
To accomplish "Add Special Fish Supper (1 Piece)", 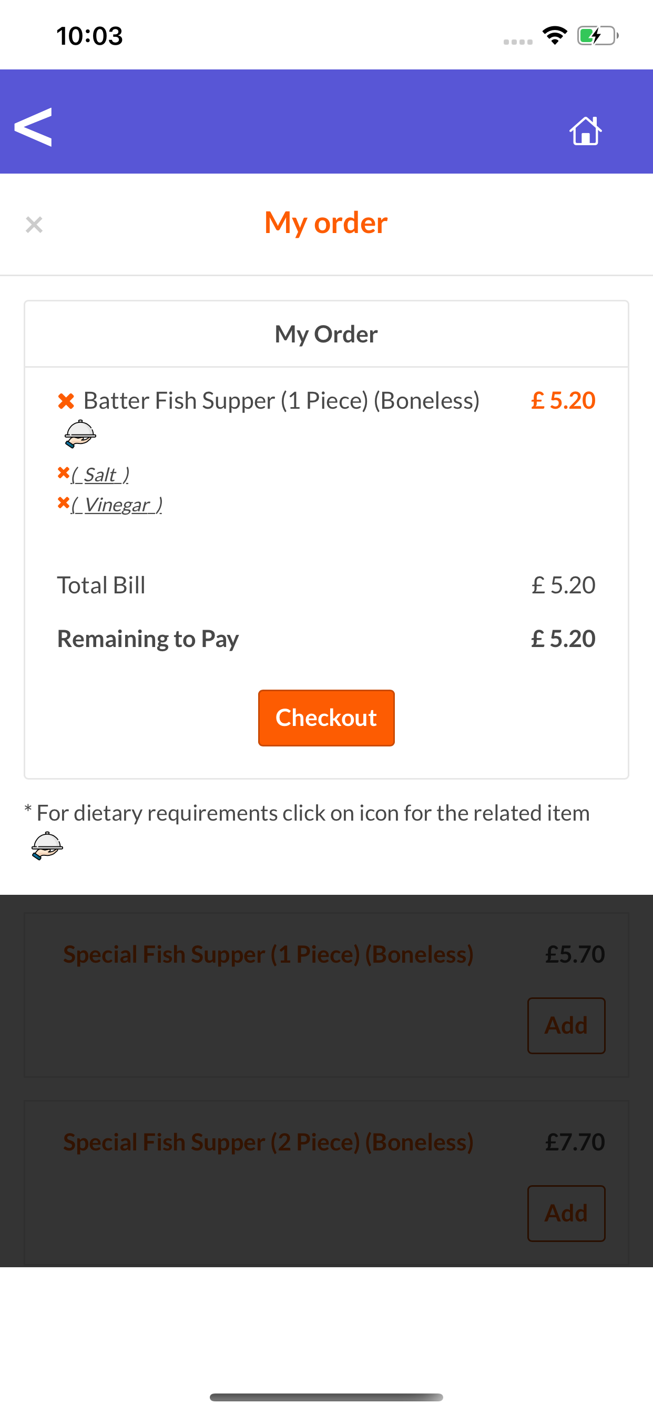I will 566,1025.
